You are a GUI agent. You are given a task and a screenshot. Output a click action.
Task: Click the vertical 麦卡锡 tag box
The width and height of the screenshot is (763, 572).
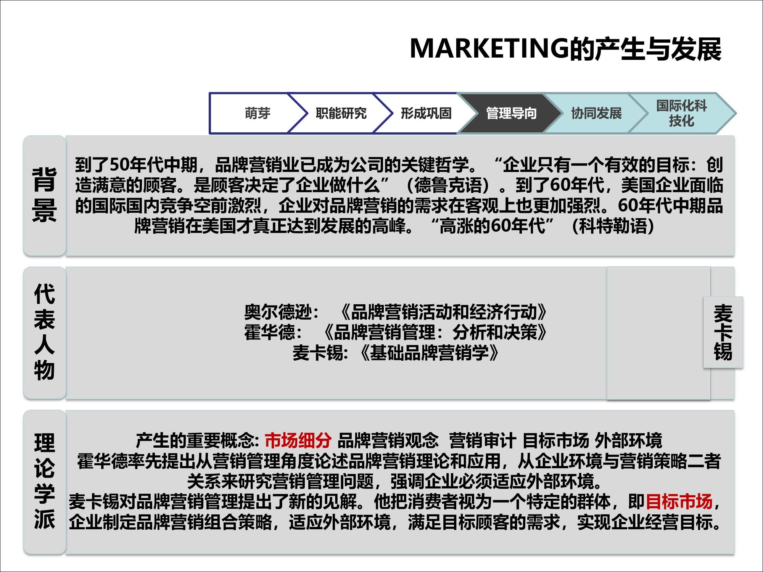coord(723,332)
